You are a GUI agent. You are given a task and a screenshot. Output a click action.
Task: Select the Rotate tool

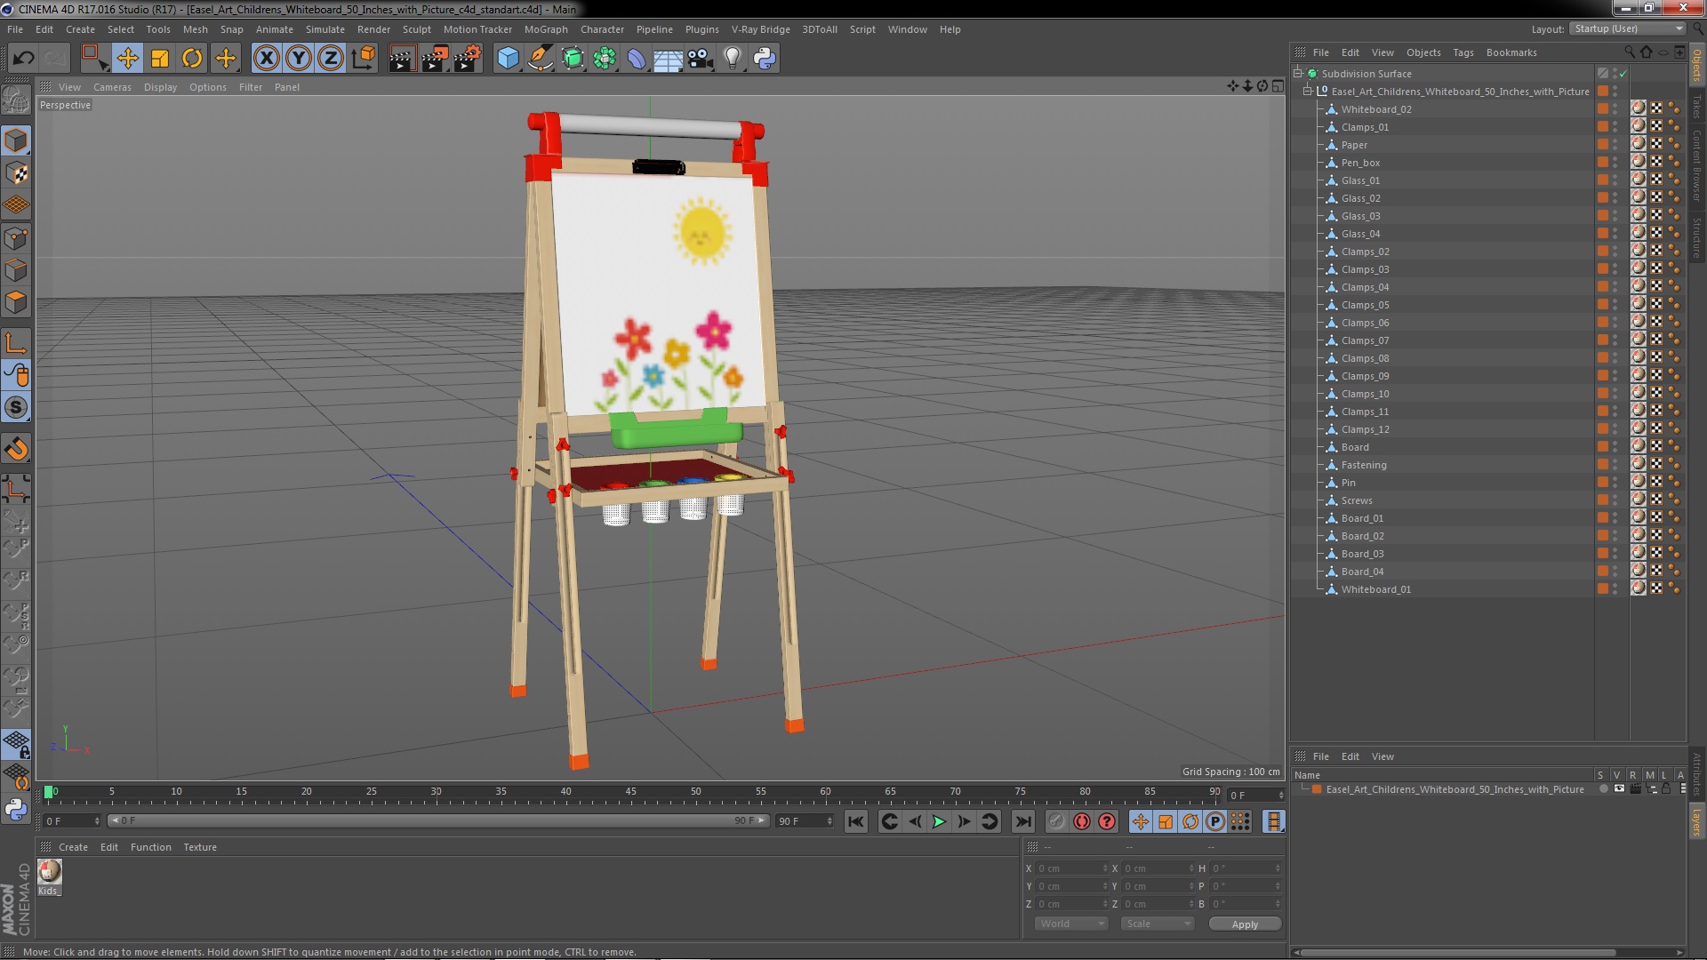pos(192,59)
